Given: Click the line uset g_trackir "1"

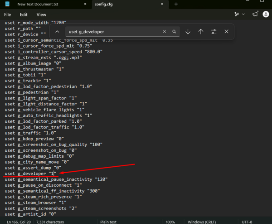Looking at the screenshot, I should pos(28,81).
